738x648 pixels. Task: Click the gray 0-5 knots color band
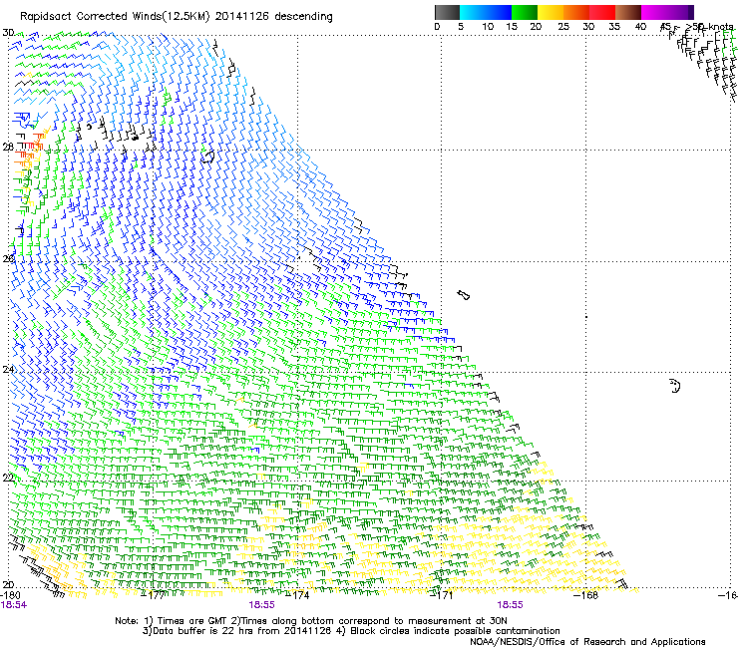point(447,12)
